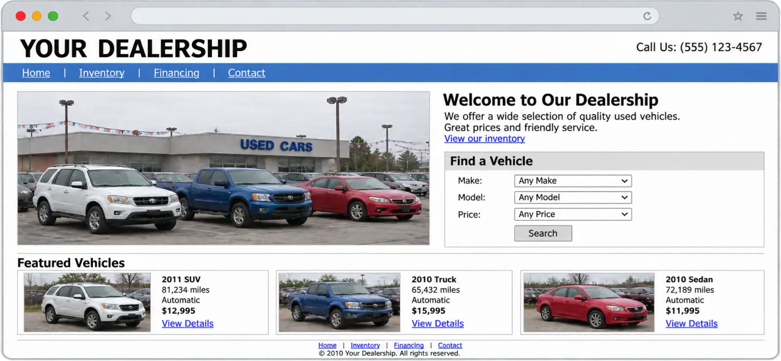The height and width of the screenshot is (361, 781).
Task: Click the yellow minimize window button
Action: [x=37, y=16]
